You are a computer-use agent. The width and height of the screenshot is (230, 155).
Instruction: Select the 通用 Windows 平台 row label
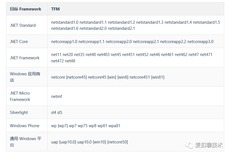coord(26,142)
